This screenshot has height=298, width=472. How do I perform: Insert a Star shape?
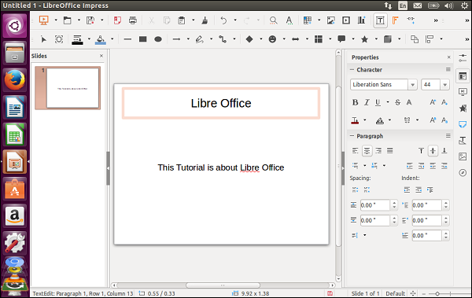point(364,39)
